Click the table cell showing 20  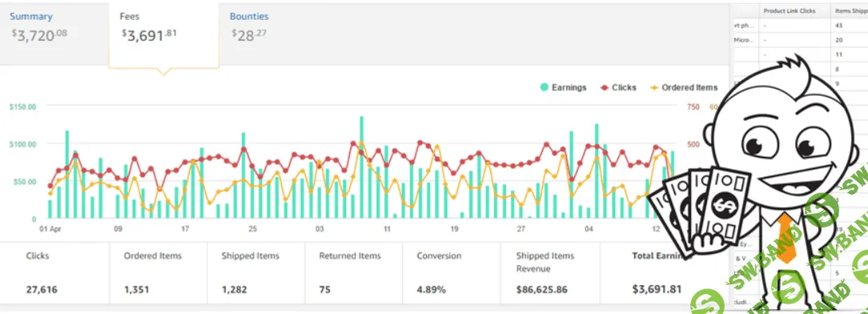pos(838,40)
